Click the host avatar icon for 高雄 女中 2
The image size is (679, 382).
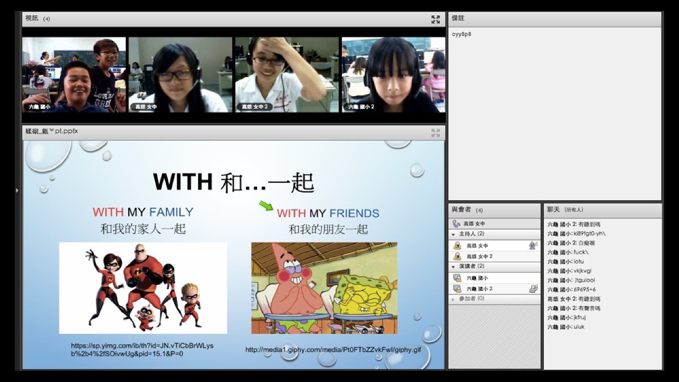point(457,256)
